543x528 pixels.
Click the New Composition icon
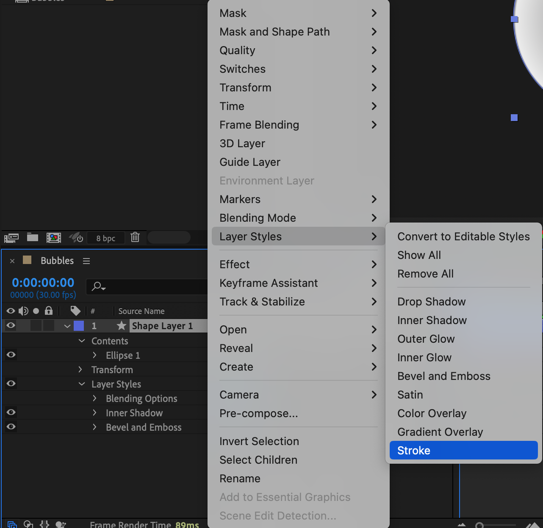[54, 237]
